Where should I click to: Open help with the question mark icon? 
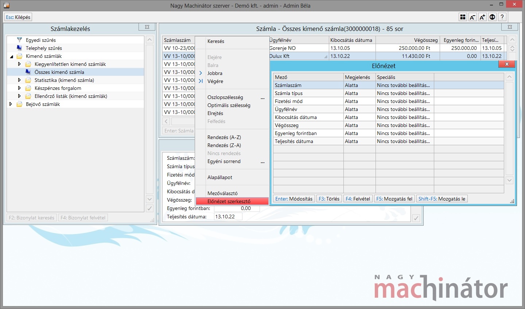click(x=502, y=17)
